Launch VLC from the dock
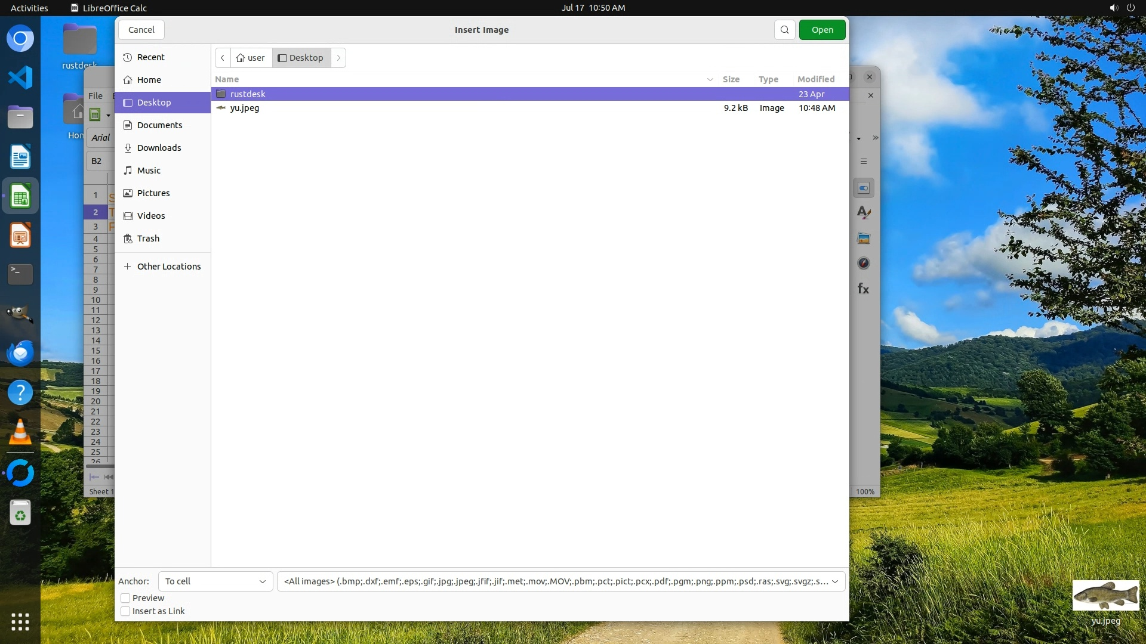The height and width of the screenshot is (644, 1146). (x=20, y=432)
